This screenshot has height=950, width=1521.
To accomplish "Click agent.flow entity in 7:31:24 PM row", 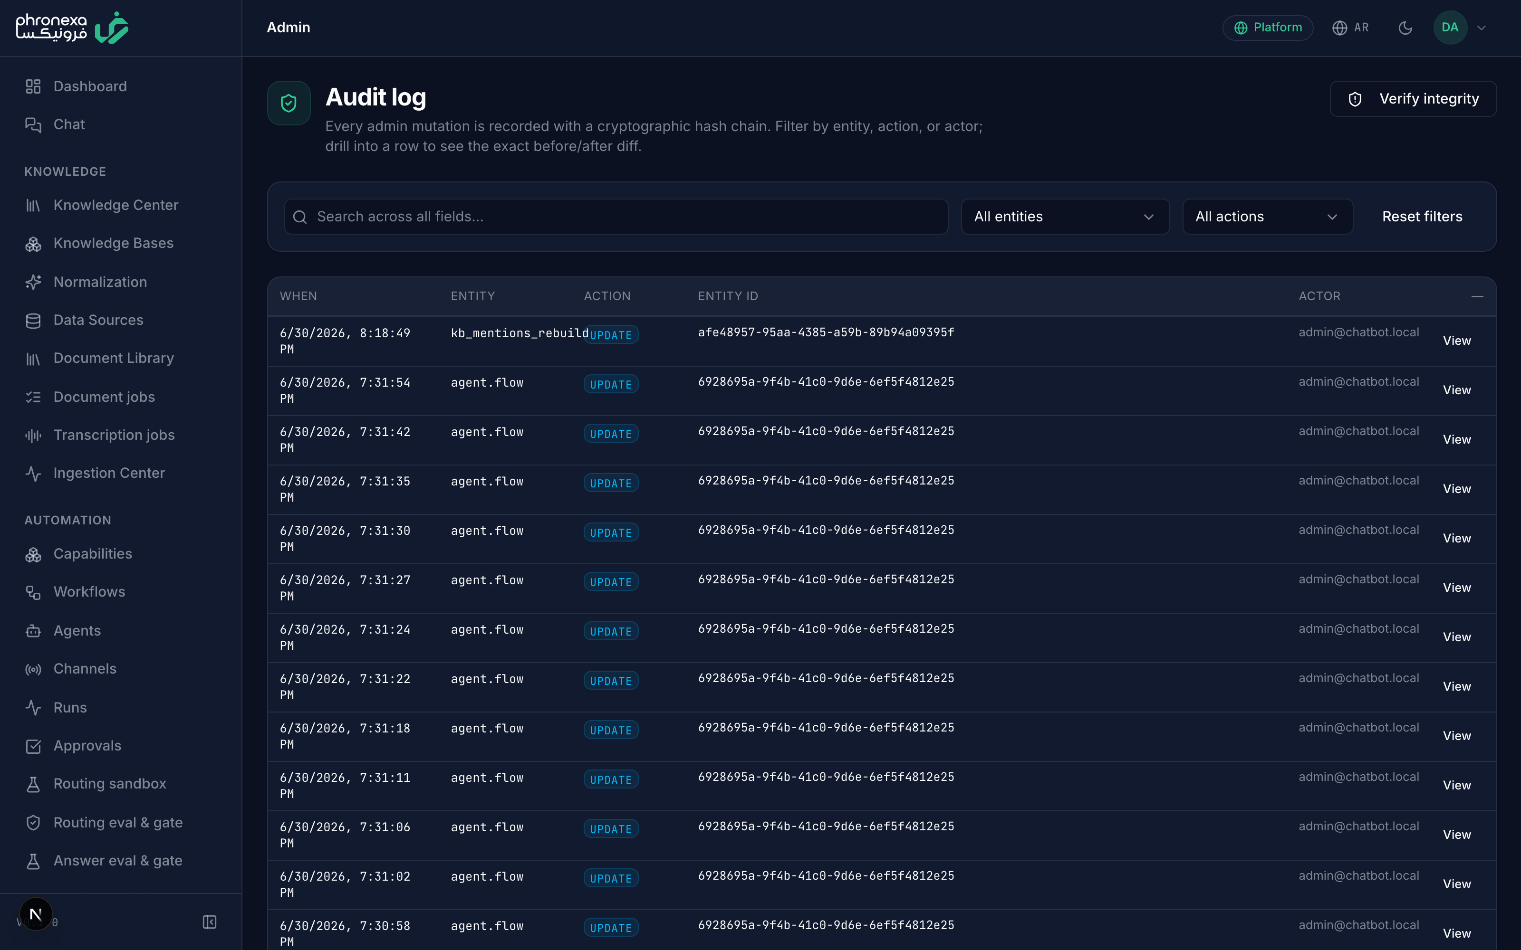I will click(x=487, y=629).
